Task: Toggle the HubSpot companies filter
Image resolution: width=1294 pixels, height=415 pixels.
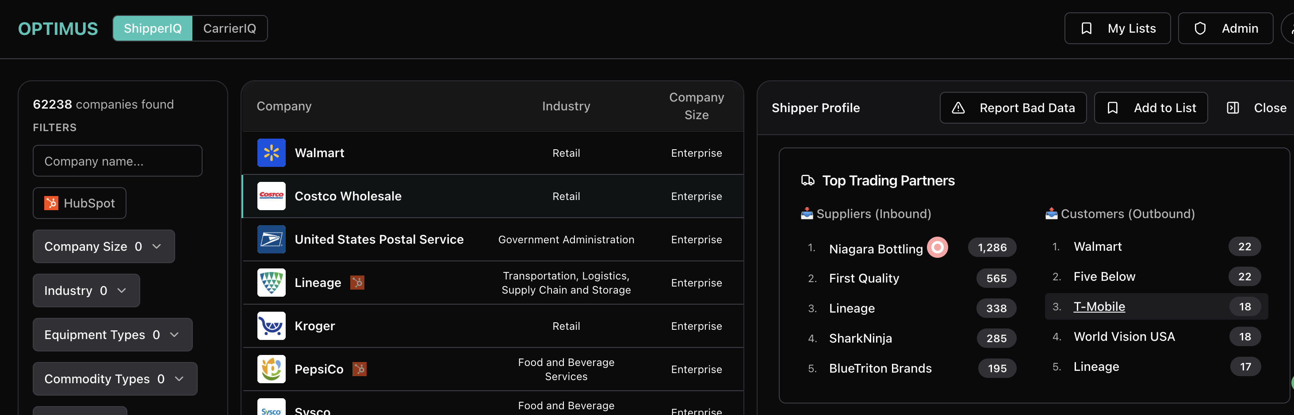Action: coord(79,203)
